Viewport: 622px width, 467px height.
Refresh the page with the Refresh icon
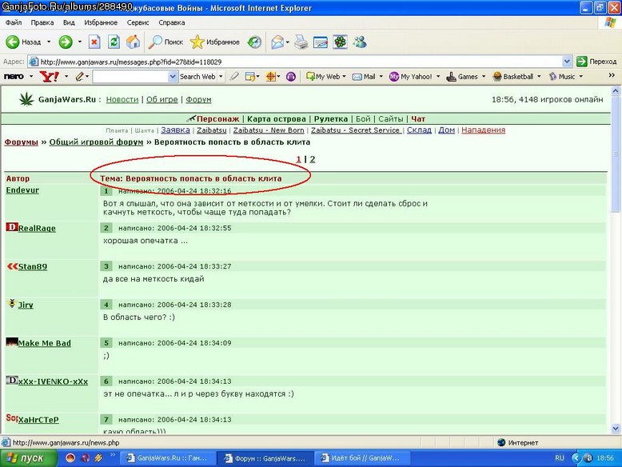point(114,42)
